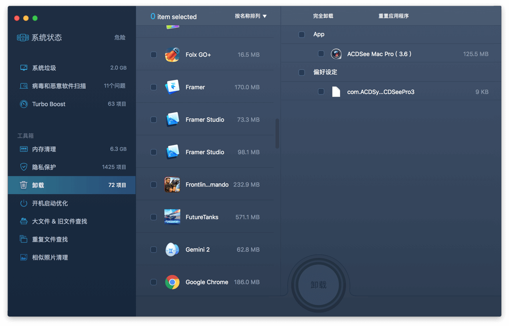Viewport: 509px width, 326px height.
Task: Open 内存清理 in the toolbox
Action: click(44, 149)
